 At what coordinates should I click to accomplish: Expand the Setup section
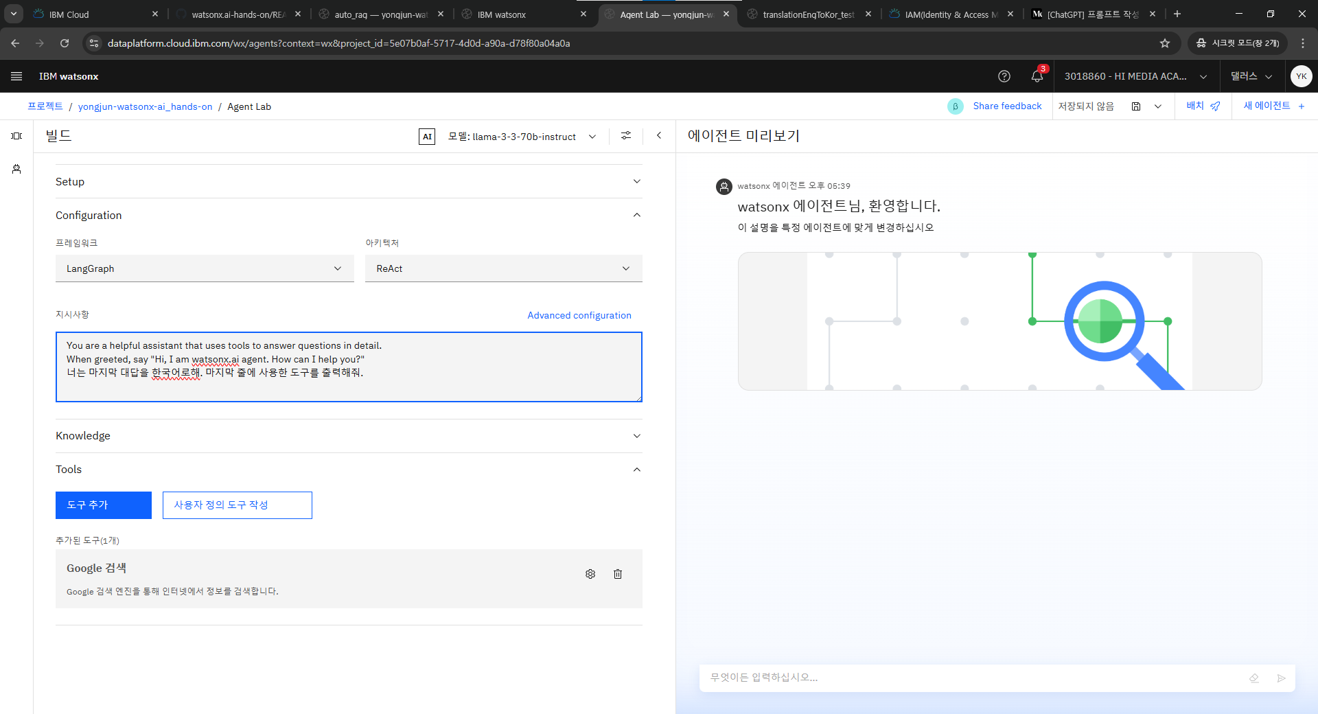click(x=349, y=182)
